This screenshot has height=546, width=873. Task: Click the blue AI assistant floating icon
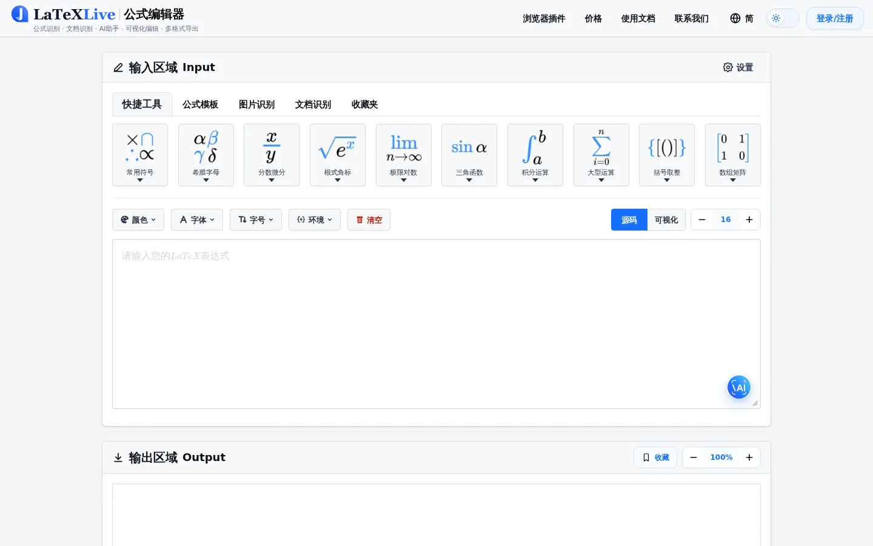pyautogui.click(x=739, y=387)
